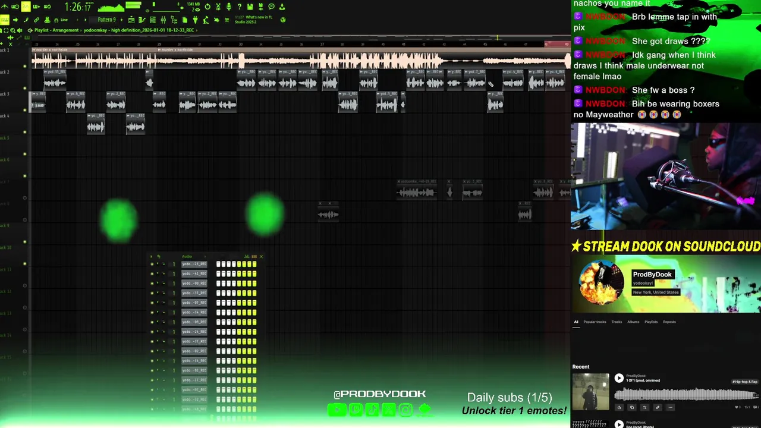Switch to the Tracks tab

(617, 322)
